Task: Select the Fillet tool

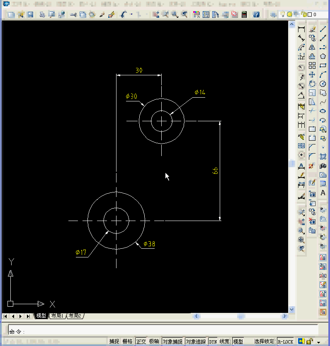Action: [312, 156]
